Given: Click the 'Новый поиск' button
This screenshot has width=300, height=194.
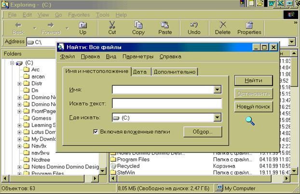Looking at the screenshot, I should tap(253, 107).
